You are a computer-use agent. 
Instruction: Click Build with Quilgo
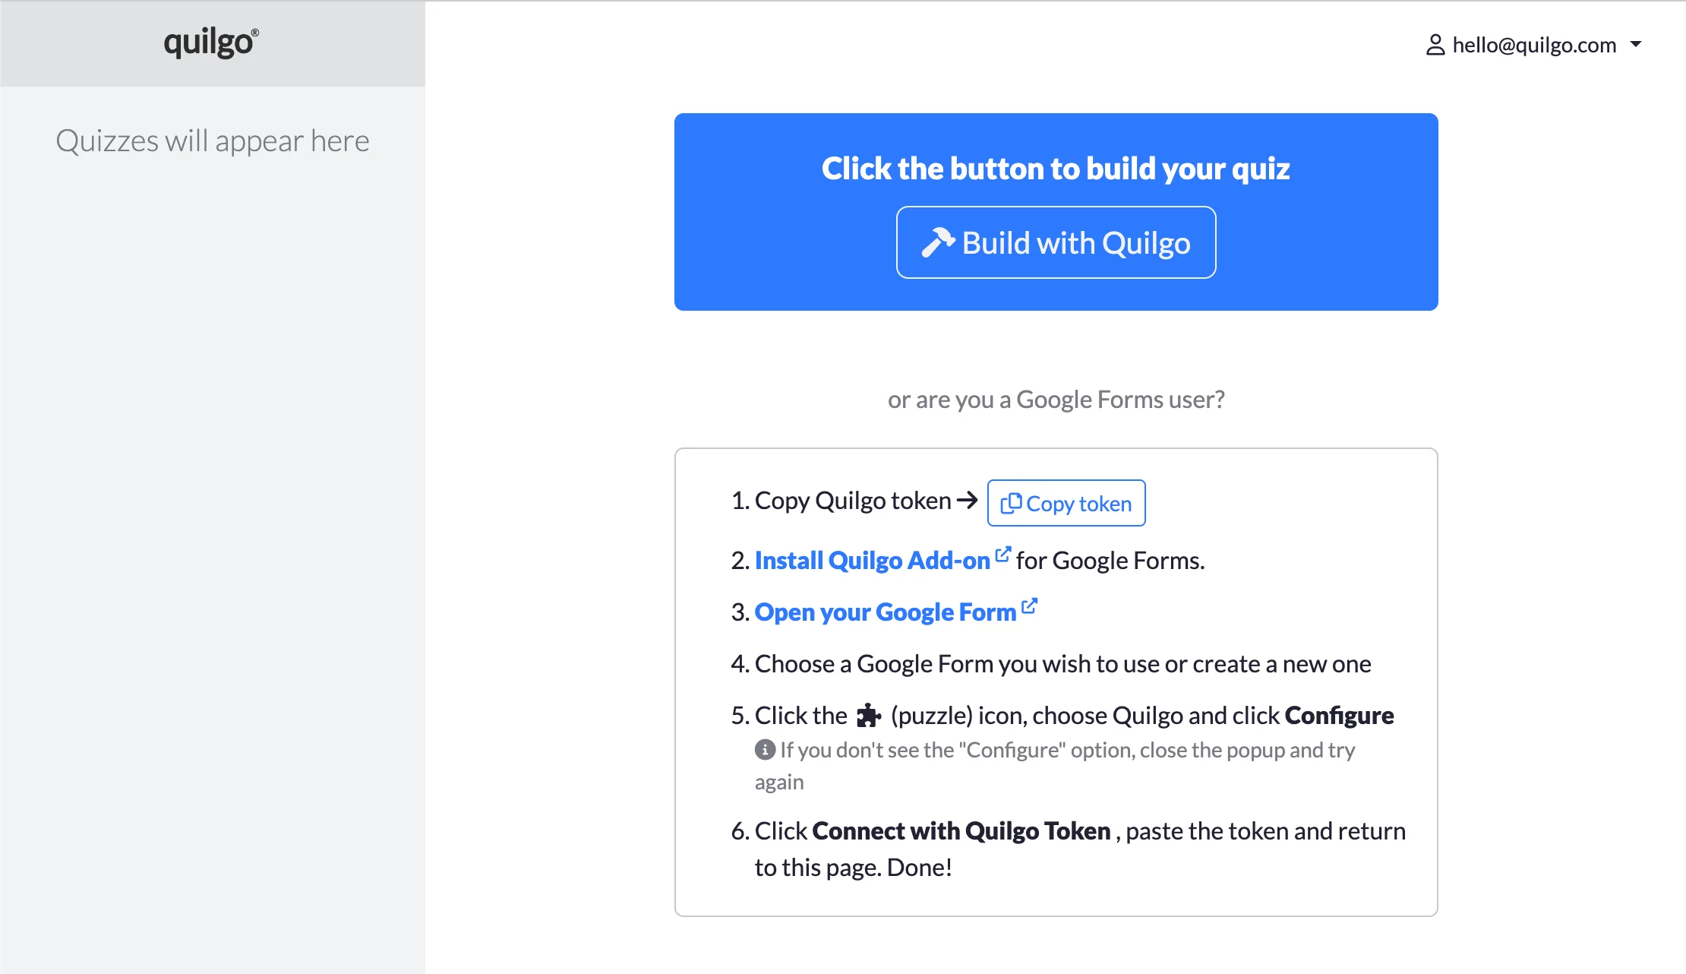coord(1056,242)
